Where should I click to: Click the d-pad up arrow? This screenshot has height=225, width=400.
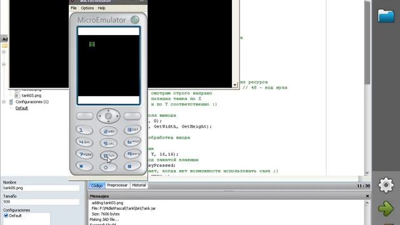[108, 111]
